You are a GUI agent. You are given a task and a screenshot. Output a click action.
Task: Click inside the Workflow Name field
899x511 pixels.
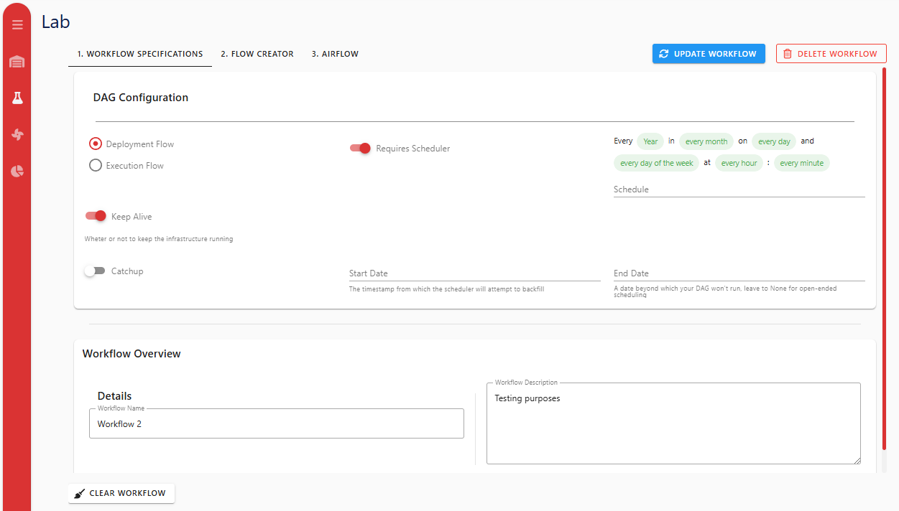(277, 423)
